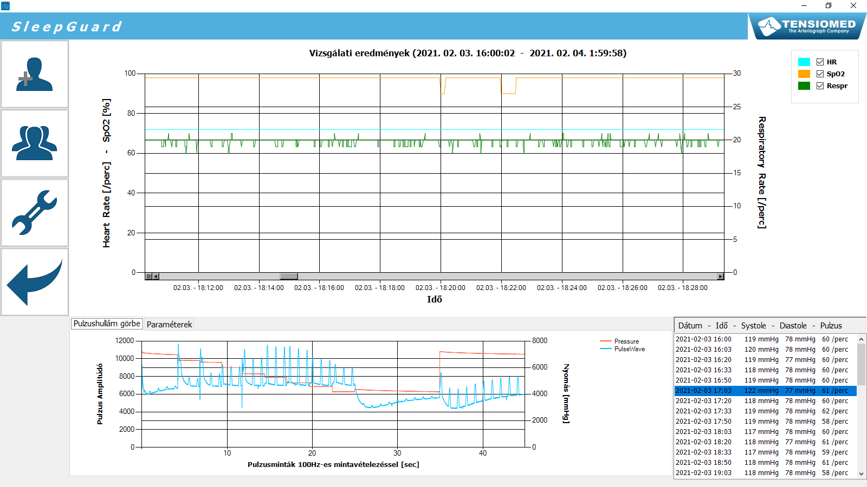This screenshot has width=867, height=487.
Task: Click the chart scrollbar left arrow
Action: [x=156, y=277]
